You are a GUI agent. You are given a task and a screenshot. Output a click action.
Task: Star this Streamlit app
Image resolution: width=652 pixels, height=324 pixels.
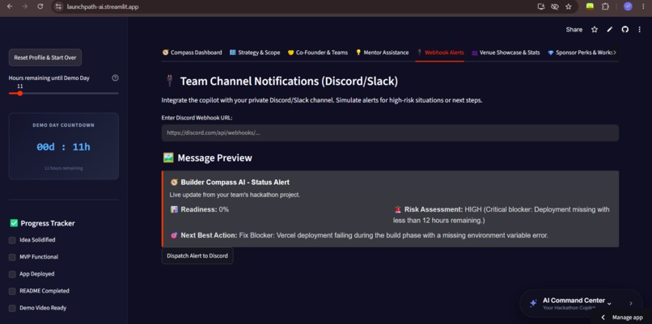coord(595,30)
